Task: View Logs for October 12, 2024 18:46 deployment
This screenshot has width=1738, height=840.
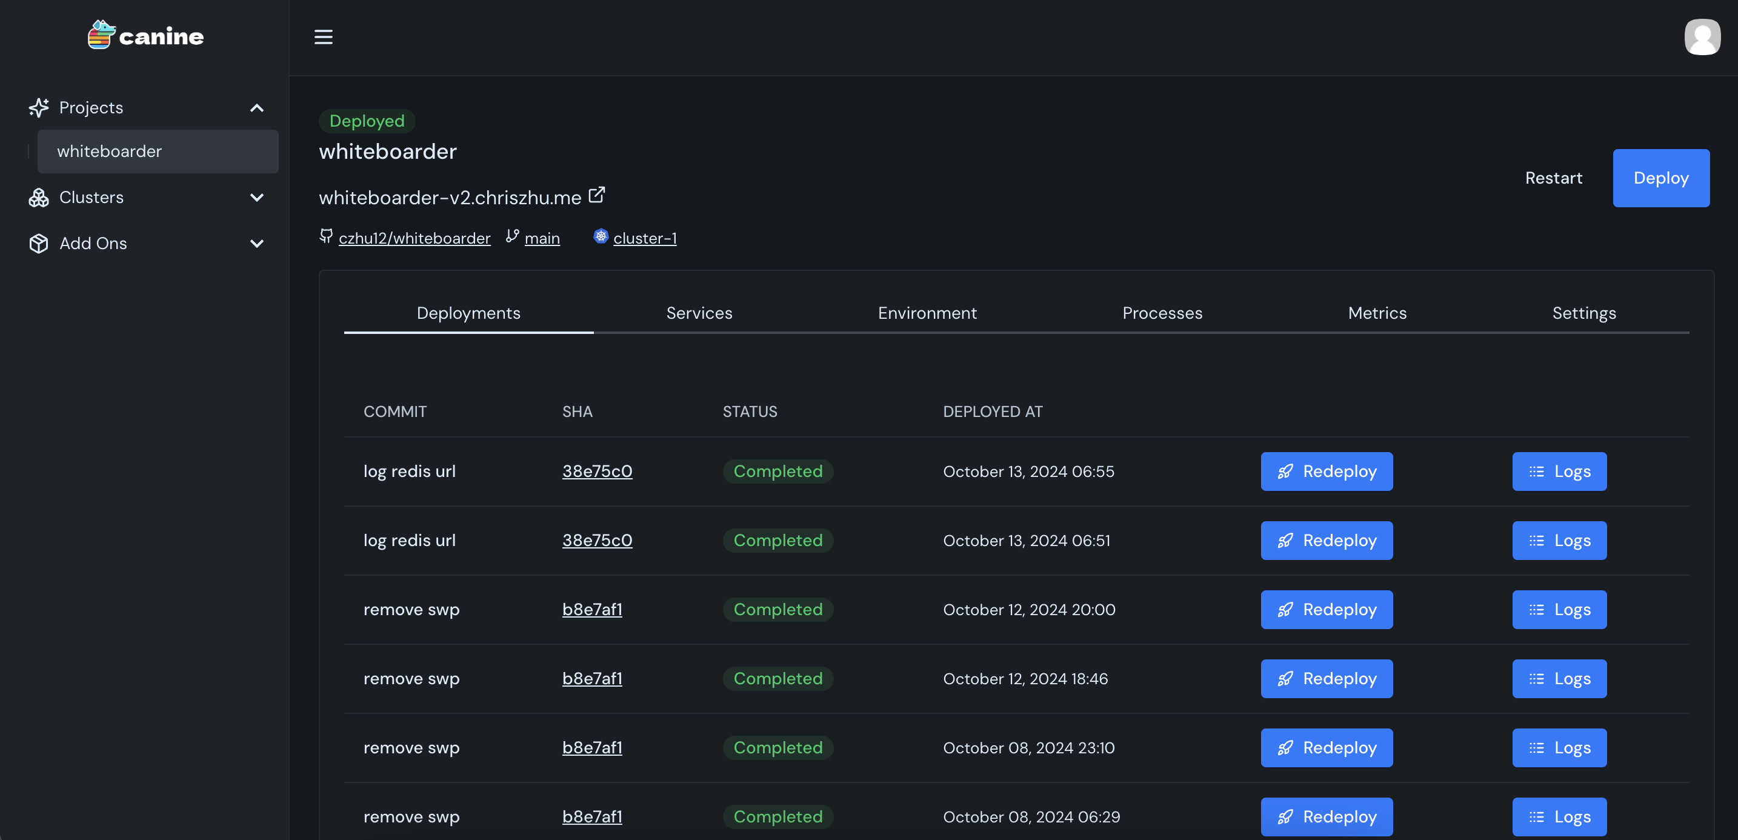Action: (1559, 679)
